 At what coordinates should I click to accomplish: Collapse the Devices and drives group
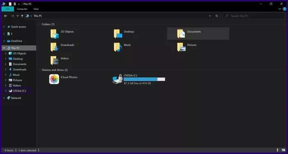pos(39,70)
